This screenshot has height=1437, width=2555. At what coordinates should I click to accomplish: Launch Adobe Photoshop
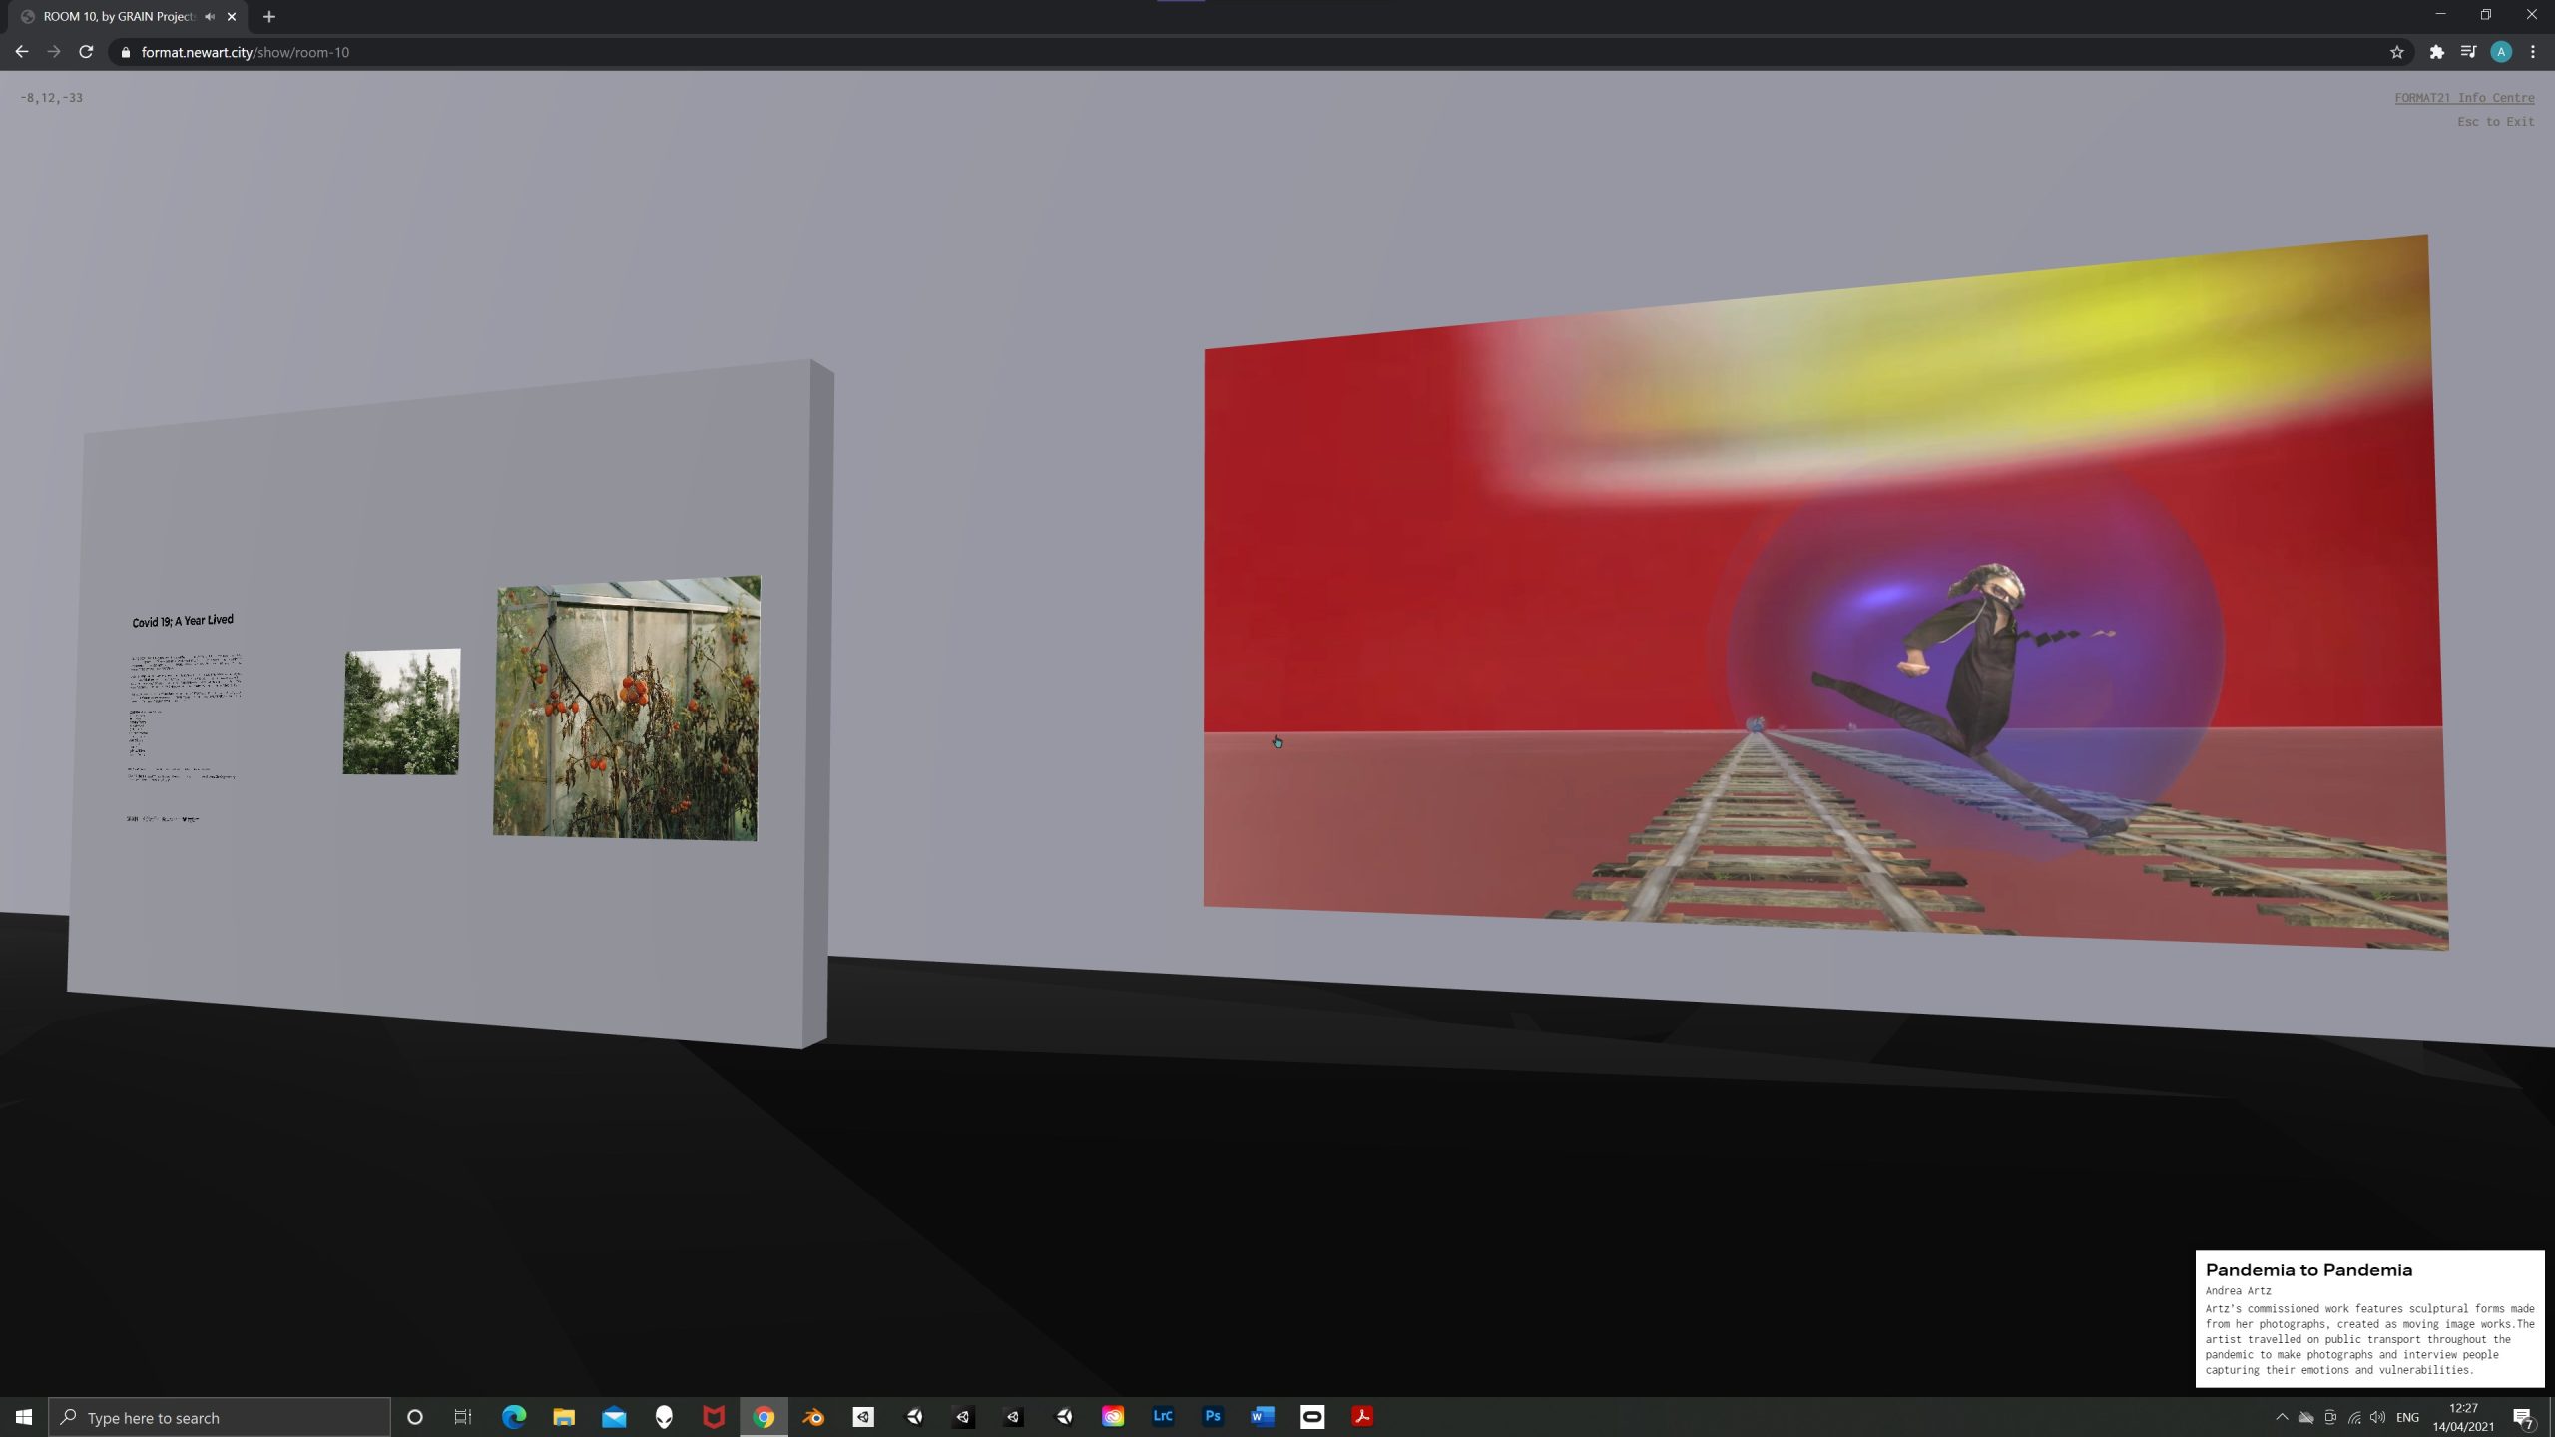pyautogui.click(x=1213, y=1417)
